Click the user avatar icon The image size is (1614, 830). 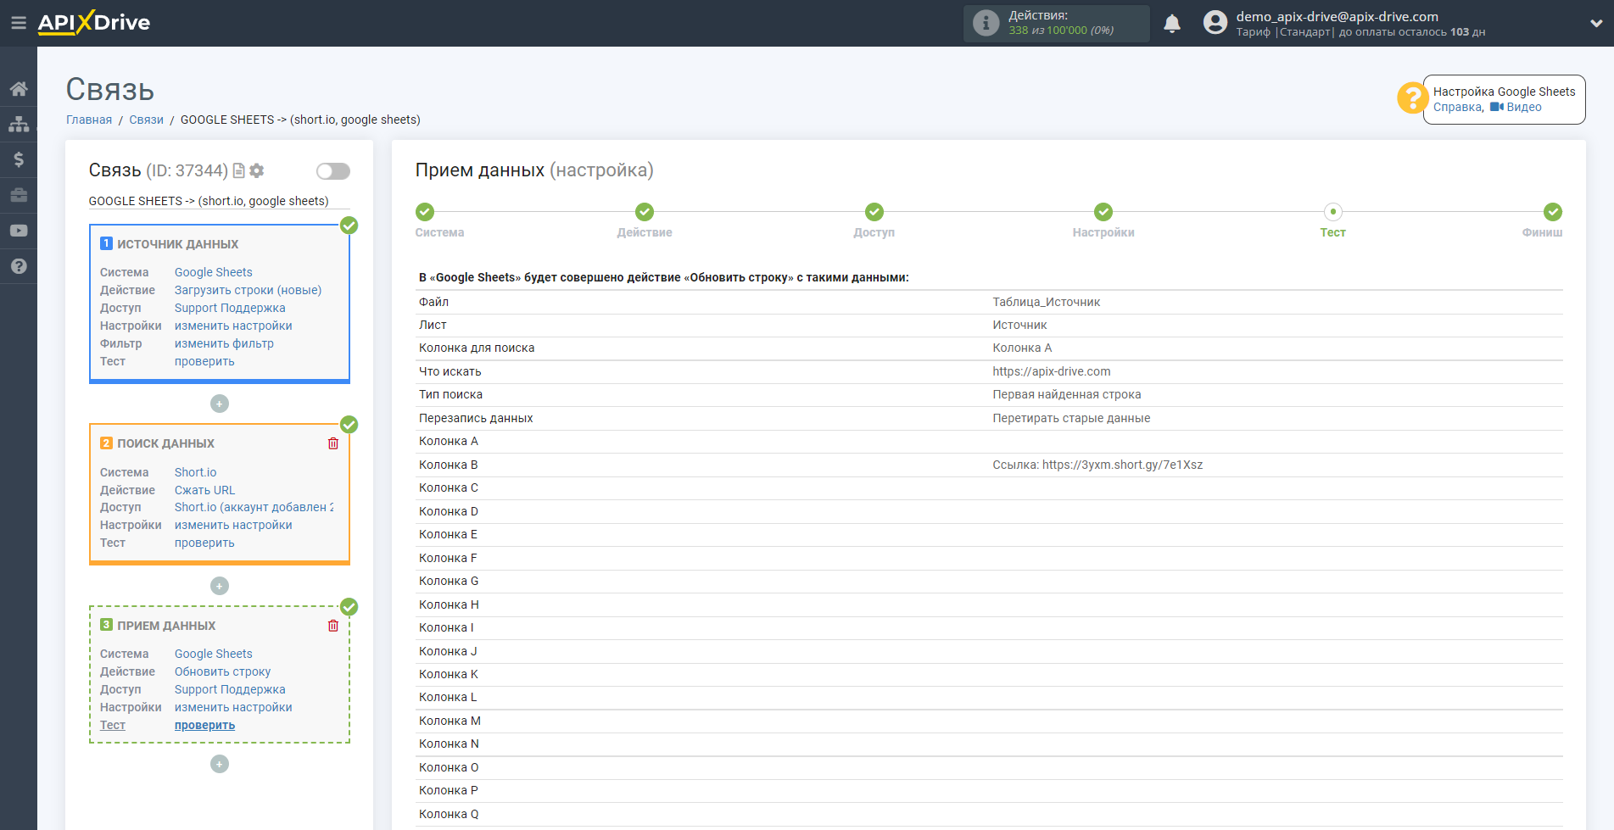click(x=1215, y=23)
